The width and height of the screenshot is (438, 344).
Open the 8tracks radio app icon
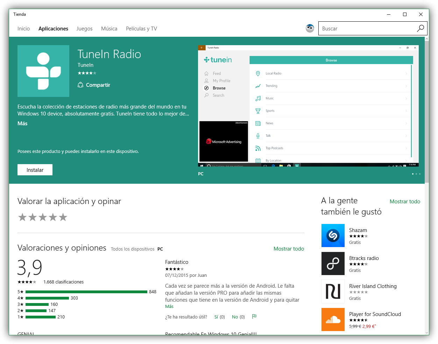click(333, 264)
